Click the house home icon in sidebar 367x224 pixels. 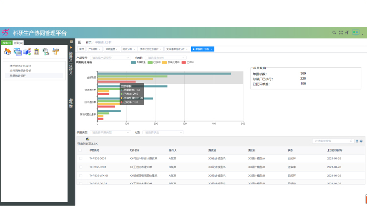pyautogui.click(x=8, y=51)
